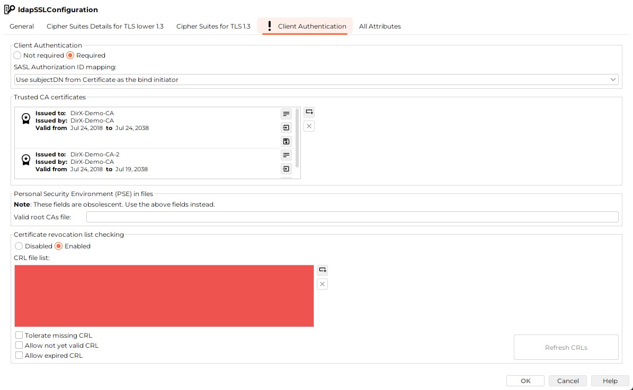Show details of DirX-Demo-CA-2 certificate
633x390 pixels.
(x=286, y=155)
